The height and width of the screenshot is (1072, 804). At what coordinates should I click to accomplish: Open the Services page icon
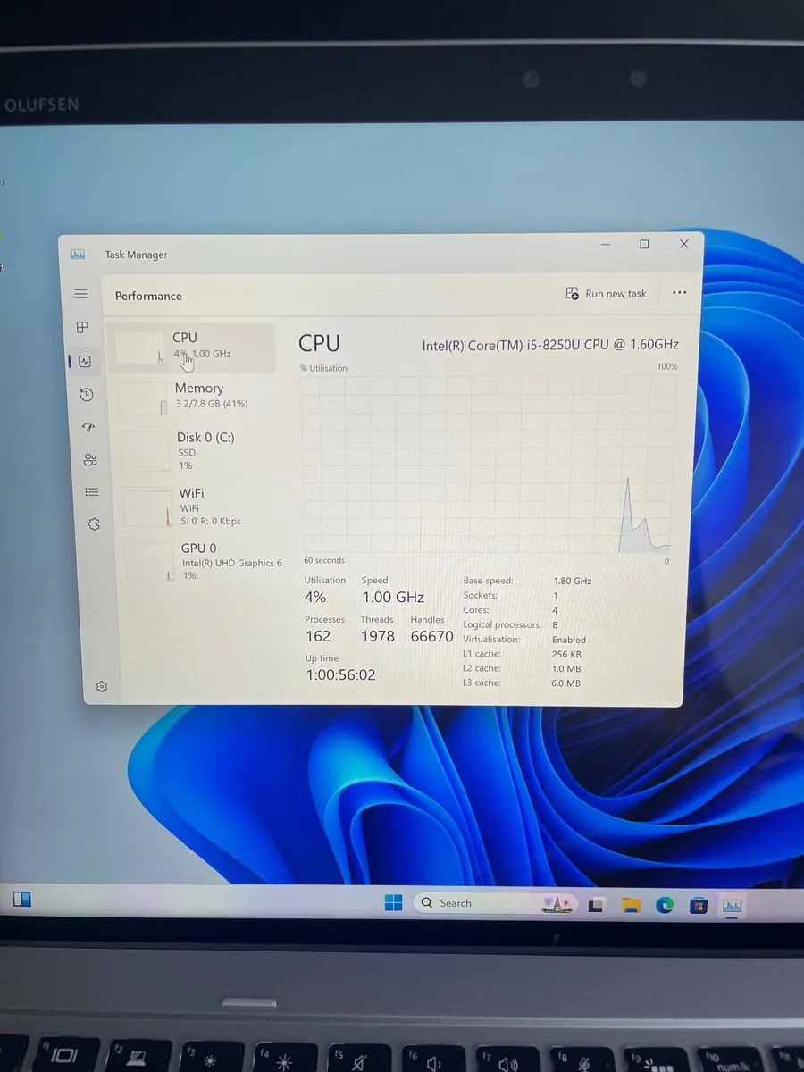[x=94, y=524]
